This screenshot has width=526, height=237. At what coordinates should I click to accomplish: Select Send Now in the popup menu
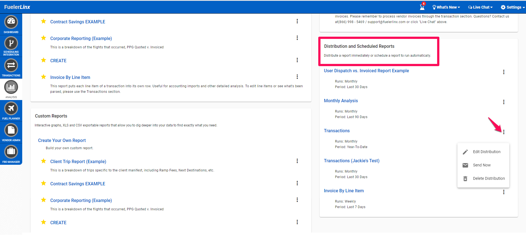[x=483, y=165]
